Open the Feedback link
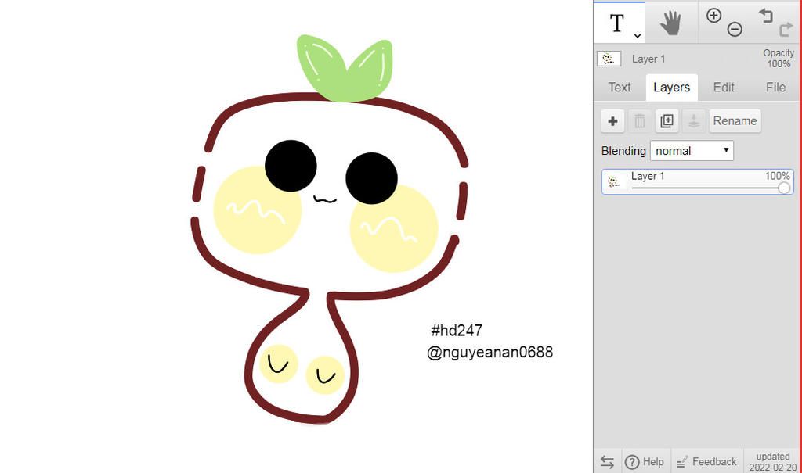This screenshot has width=802, height=473. click(x=707, y=462)
